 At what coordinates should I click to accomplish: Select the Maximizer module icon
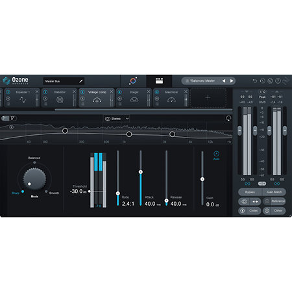pyautogui.click(x=171, y=100)
